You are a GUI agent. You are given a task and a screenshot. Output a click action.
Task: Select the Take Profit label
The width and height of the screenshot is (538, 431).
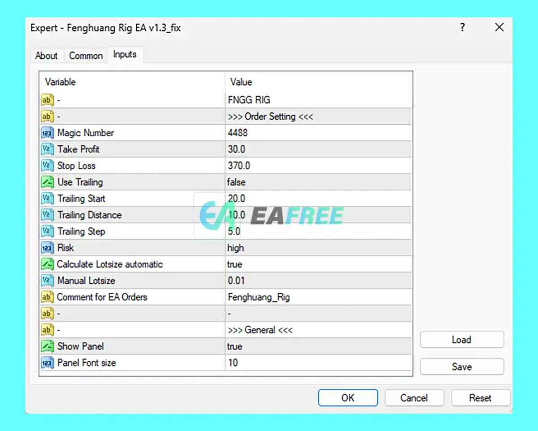[78, 149]
